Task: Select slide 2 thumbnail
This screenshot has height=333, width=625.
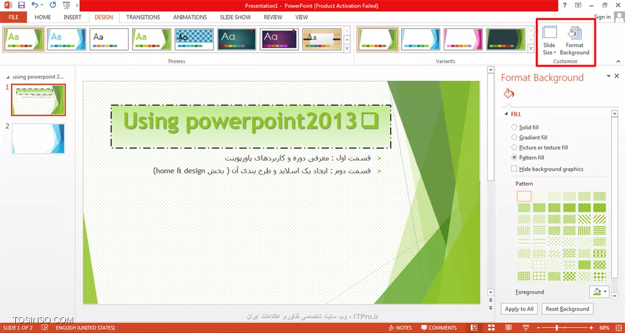Action: (38, 138)
